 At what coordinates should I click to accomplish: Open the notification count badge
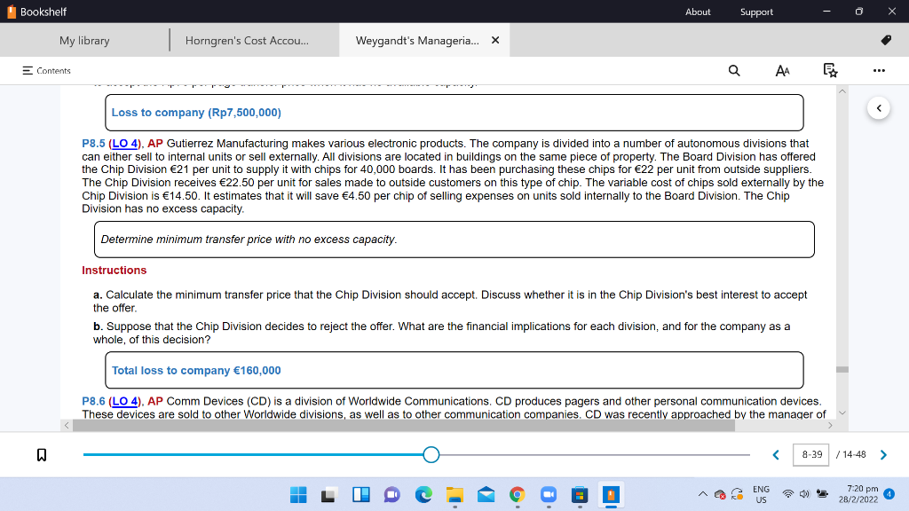coord(889,494)
